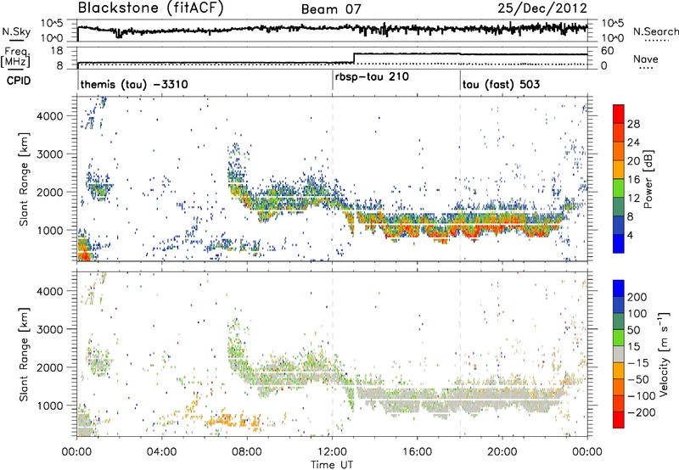The image size is (679, 470).
Task: Click the "4" tick on Power colorbar
Action: click(630, 236)
